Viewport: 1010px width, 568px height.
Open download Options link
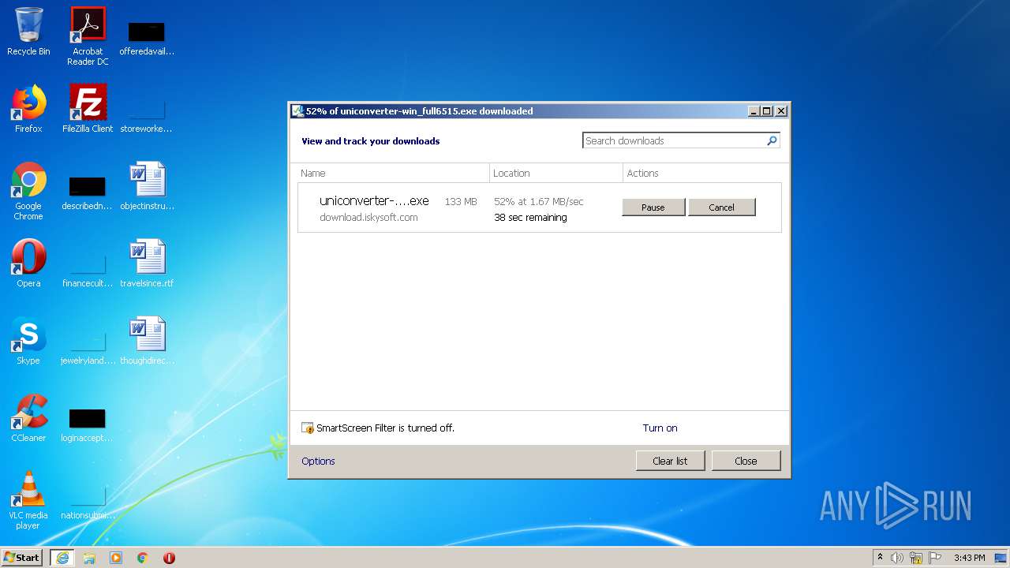pos(318,461)
